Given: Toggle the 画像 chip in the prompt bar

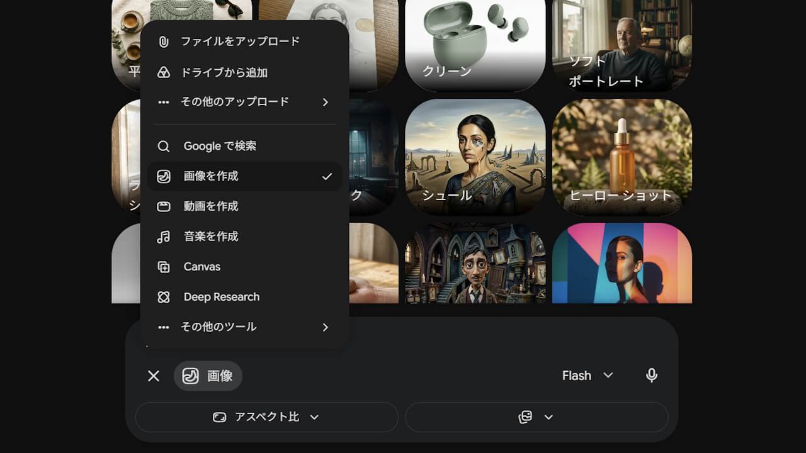Looking at the screenshot, I should (x=208, y=376).
